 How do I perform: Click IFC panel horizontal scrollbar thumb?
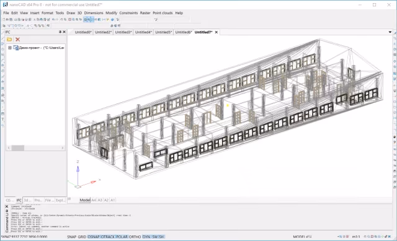[x=18, y=148]
